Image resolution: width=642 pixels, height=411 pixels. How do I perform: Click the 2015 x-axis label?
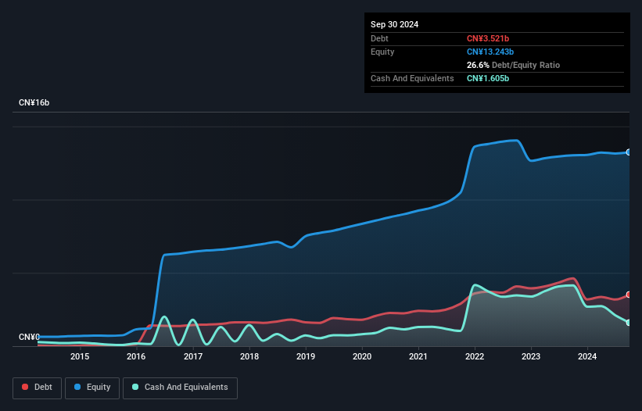tap(80, 356)
